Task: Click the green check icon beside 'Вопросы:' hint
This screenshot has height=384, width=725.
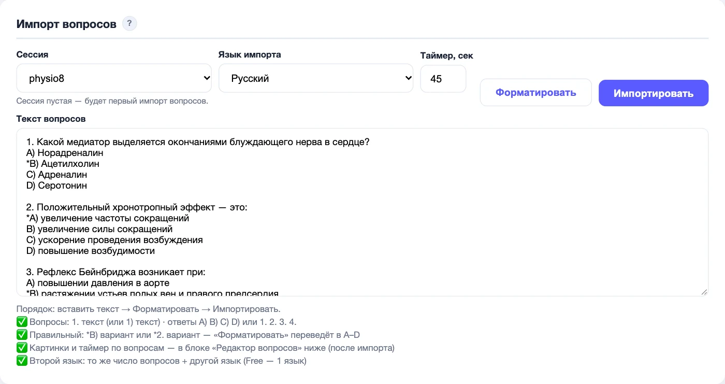Action: (x=22, y=322)
